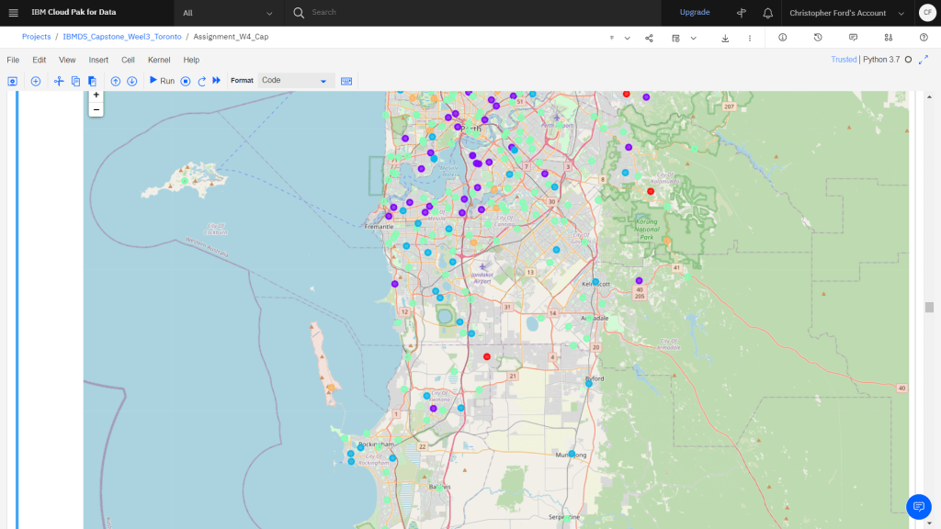
Task: Open the Cell menu
Action: click(128, 60)
